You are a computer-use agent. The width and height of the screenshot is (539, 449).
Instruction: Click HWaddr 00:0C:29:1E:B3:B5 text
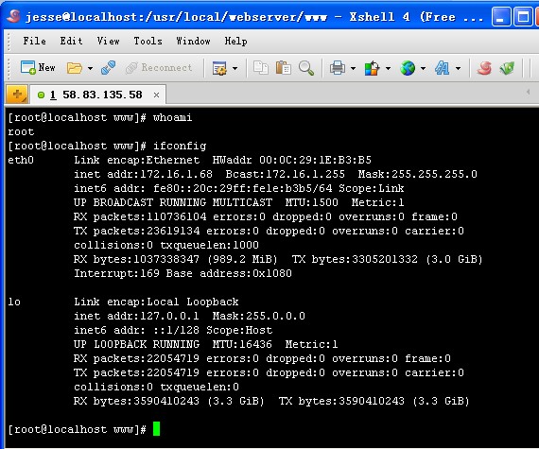[x=291, y=160]
